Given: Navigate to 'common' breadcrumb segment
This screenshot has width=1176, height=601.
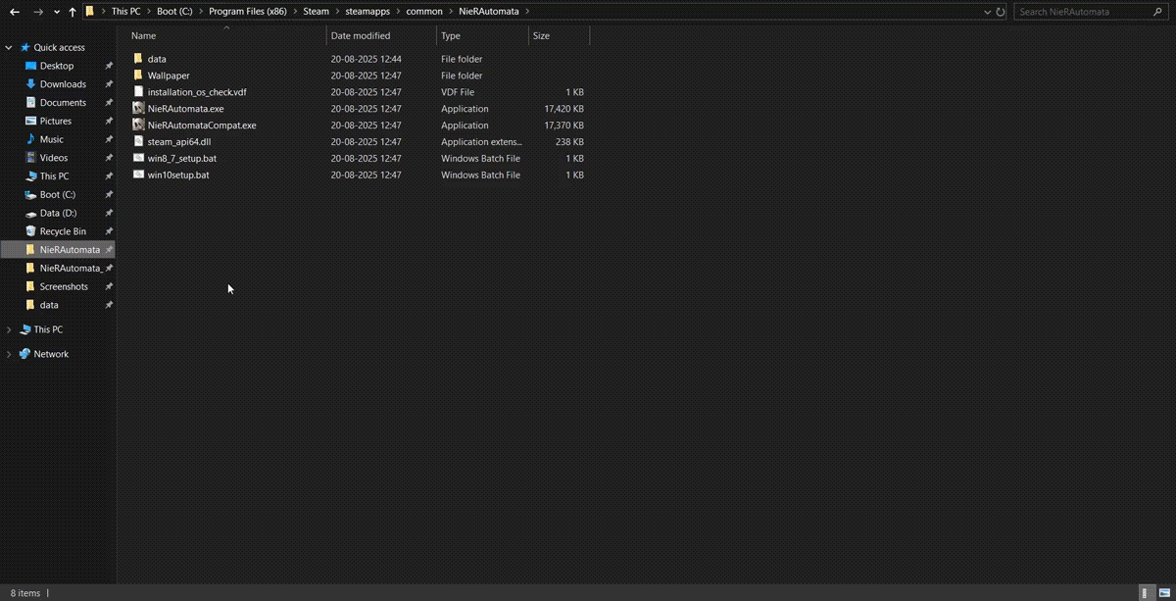Looking at the screenshot, I should [424, 12].
